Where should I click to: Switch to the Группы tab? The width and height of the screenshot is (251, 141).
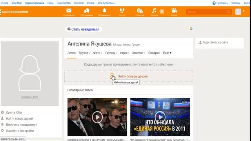coord(111,53)
